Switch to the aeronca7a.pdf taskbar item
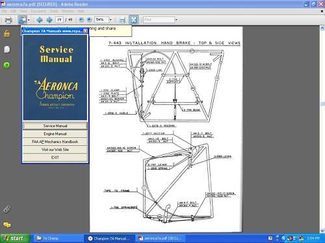 click(161, 238)
